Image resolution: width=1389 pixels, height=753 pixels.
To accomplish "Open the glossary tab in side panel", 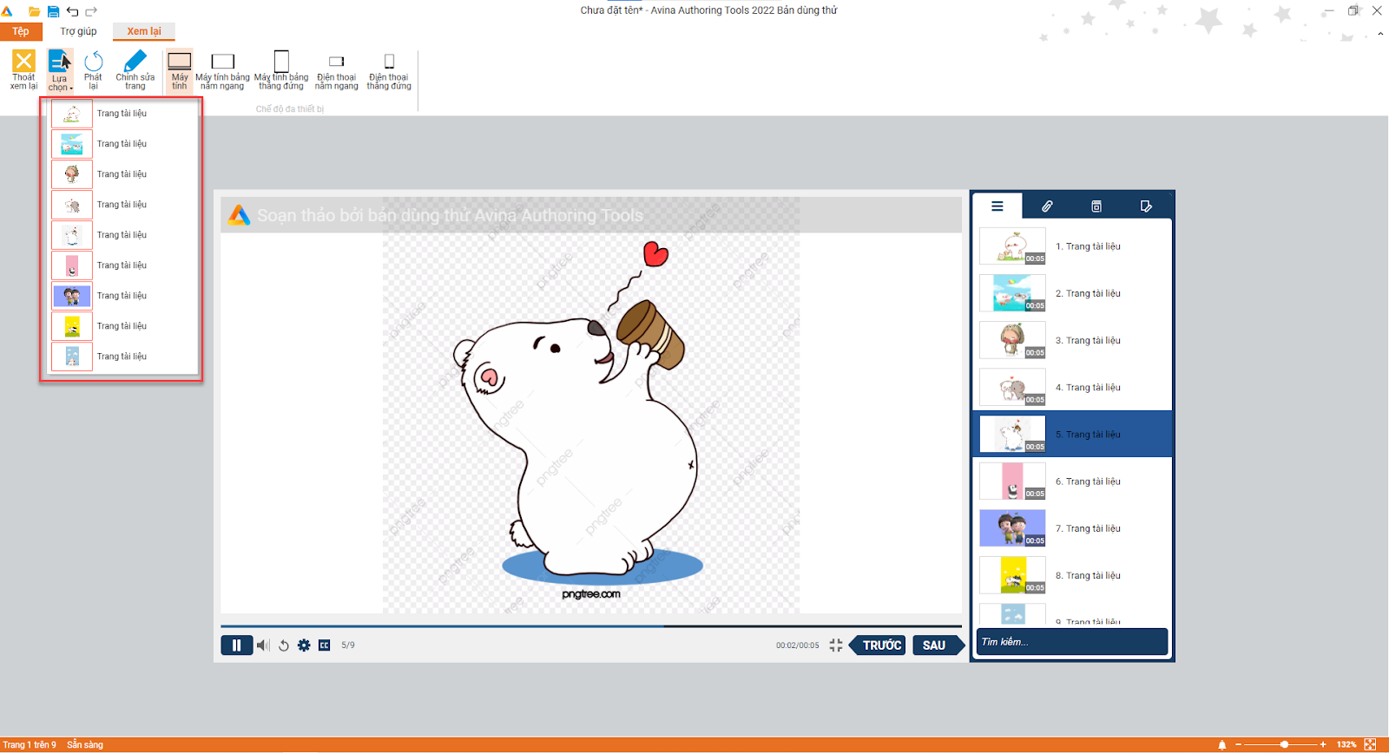I will click(x=1096, y=206).
